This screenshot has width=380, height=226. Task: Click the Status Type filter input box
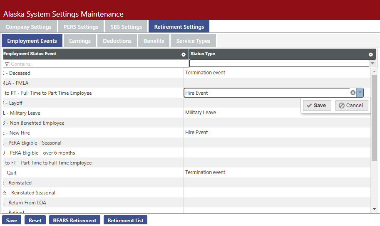click(279, 64)
